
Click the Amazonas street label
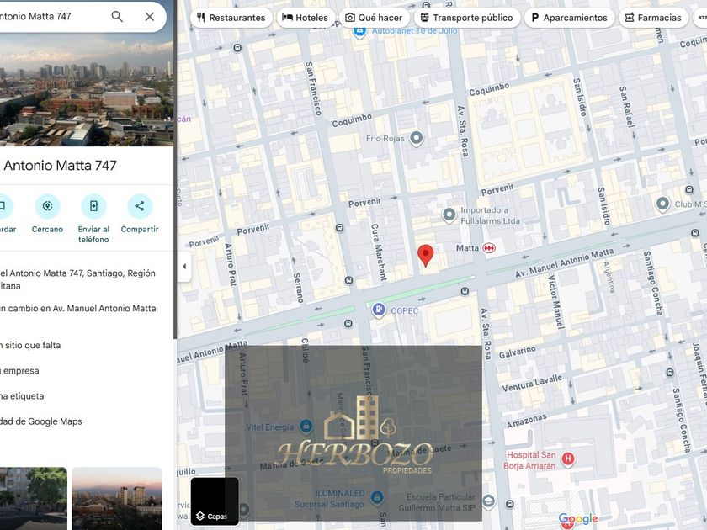pos(526,421)
